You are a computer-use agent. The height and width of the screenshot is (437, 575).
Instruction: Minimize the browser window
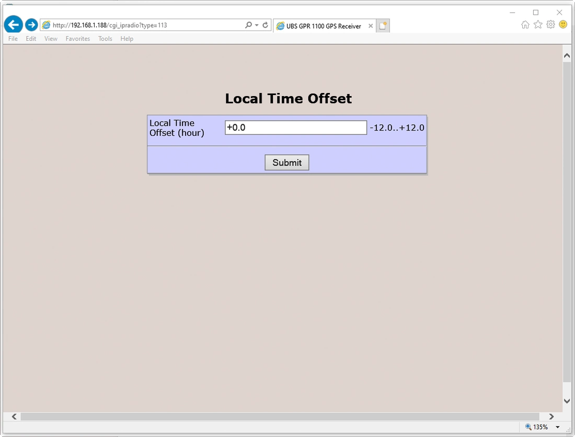coord(512,13)
